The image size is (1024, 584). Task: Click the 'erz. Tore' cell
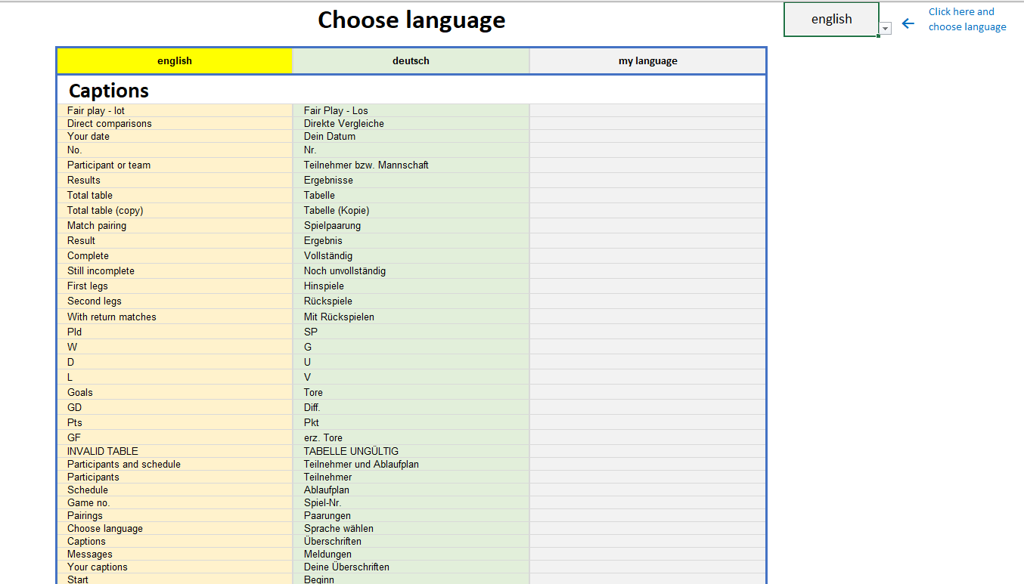tap(411, 437)
